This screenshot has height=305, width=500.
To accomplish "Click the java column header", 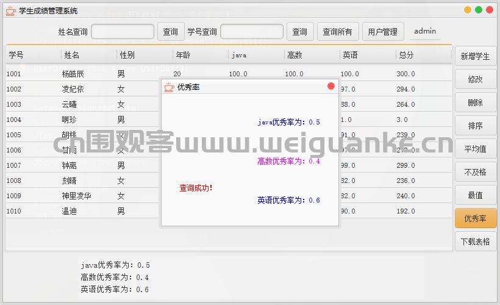I will click(256, 55).
